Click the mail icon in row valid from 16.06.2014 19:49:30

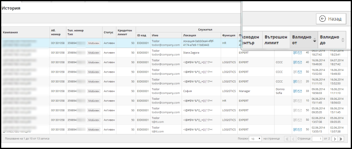click(x=300, y=62)
